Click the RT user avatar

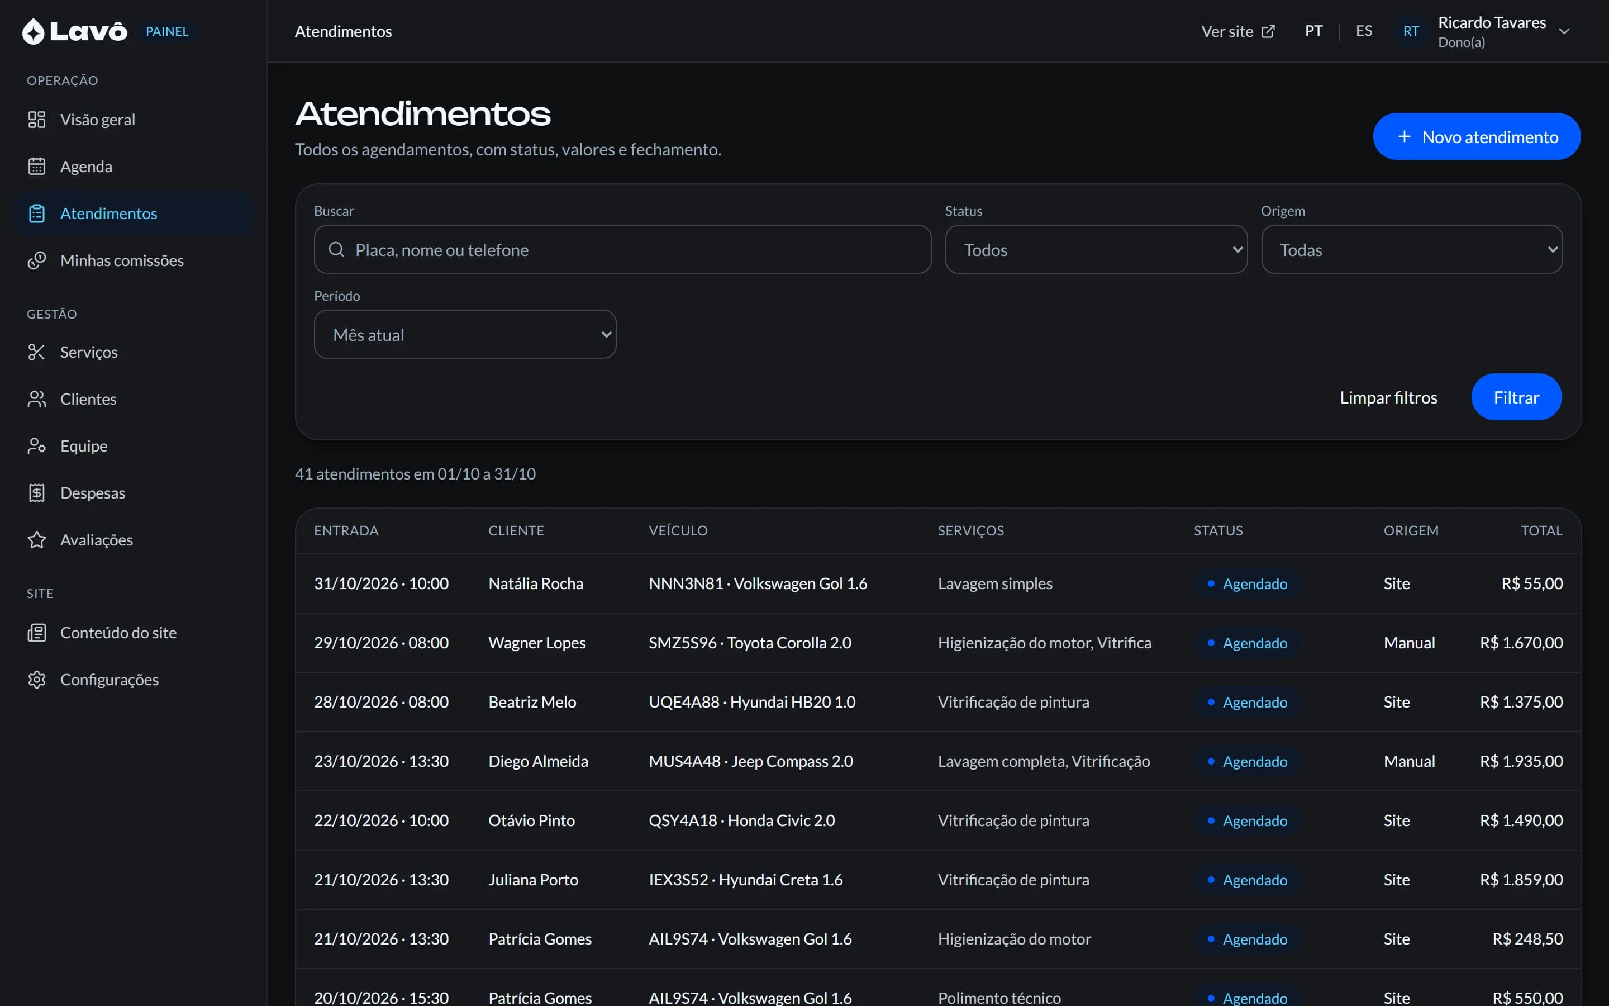coord(1411,31)
